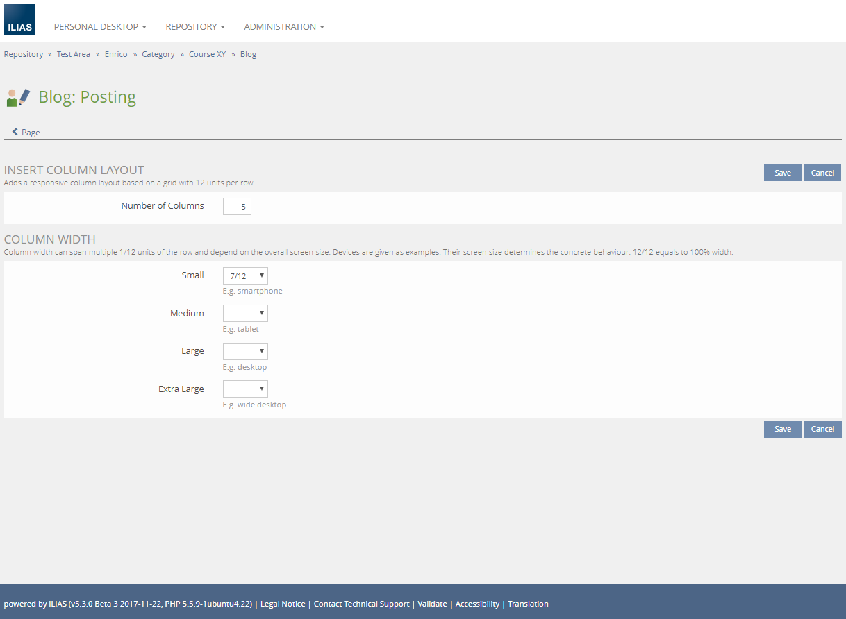Image resolution: width=846 pixels, height=619 pixels.
Task: Click the bottom Cancel button
Action: 822,429
